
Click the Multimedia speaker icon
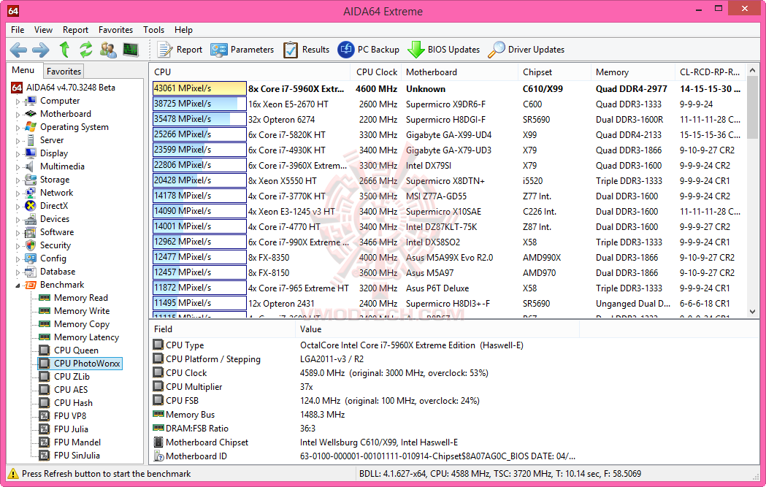pyautogui.click(x=31, y=166)
